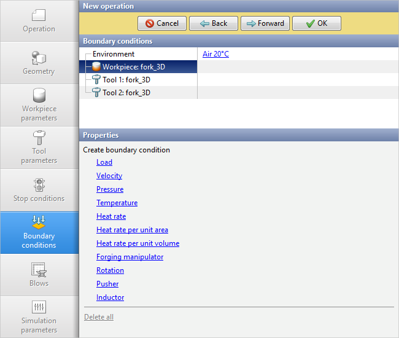Click the Delete all link
Viewport: 399px width, 338px height.
[x=99, y=317]
